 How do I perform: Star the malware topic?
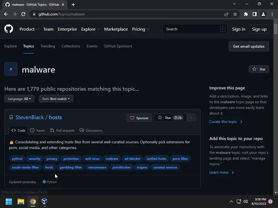259,69
